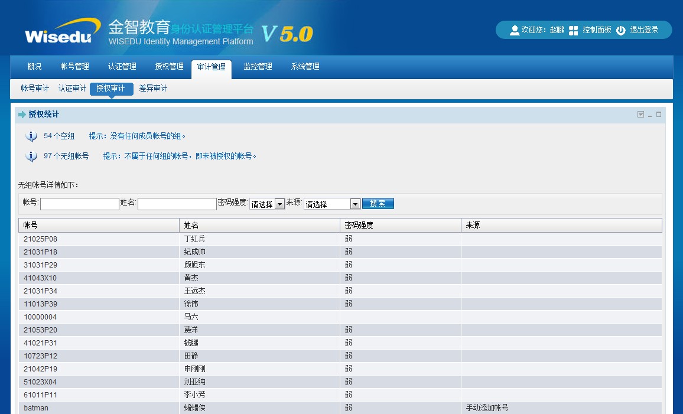Click the arrow icon beside 授权统计

pyautogui.click(x=22, y=115)
